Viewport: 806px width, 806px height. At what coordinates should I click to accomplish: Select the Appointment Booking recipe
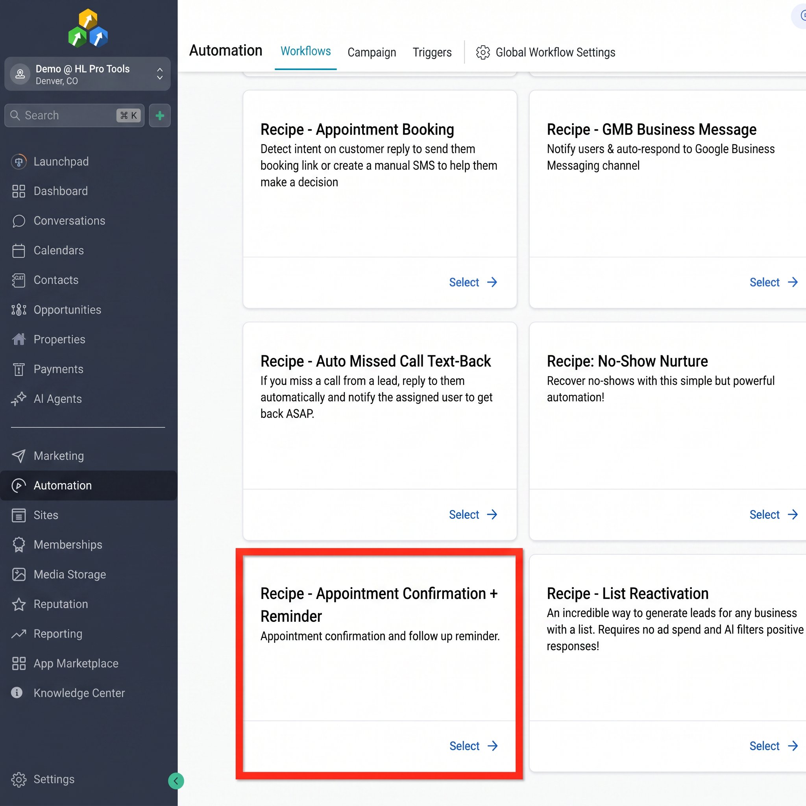click(473, 283)
